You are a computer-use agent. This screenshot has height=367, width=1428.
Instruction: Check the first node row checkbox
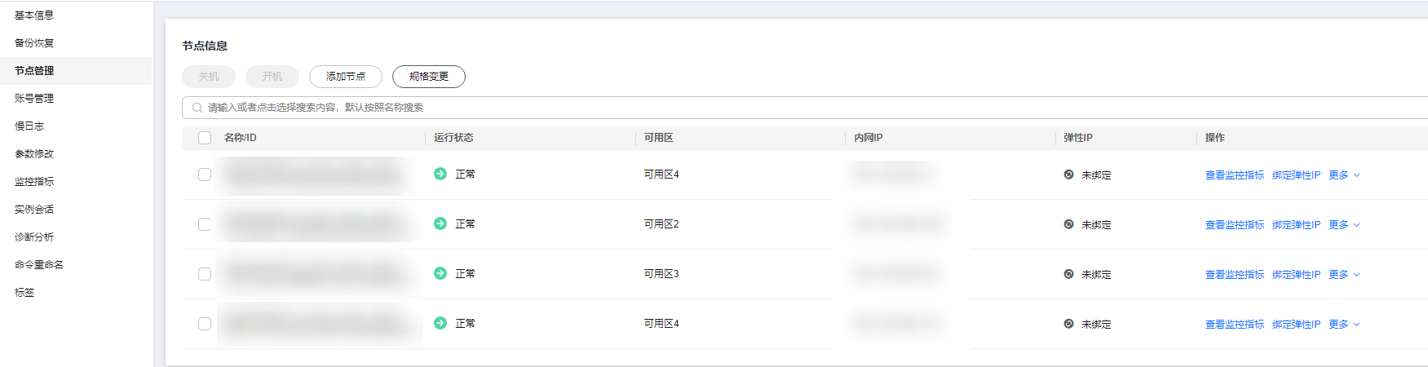[205, 175]
